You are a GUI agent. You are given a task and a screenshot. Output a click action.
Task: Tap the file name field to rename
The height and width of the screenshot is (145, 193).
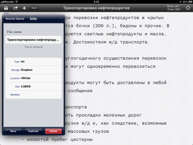click(x=33, y=40)
